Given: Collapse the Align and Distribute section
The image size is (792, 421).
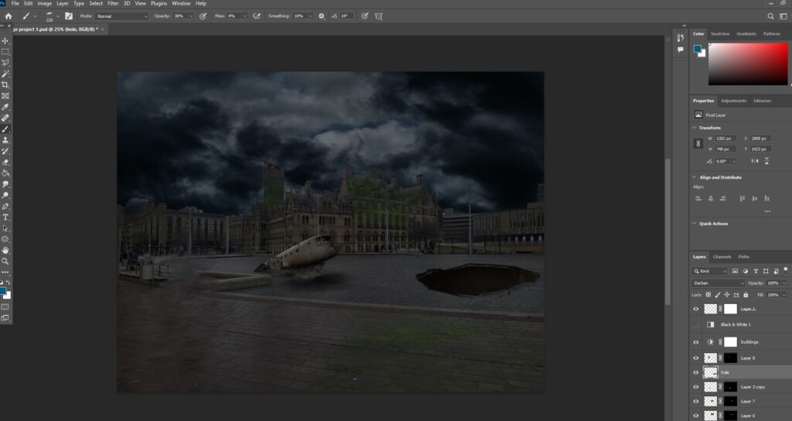Looking at the screenshot, I should pos(695,177).
